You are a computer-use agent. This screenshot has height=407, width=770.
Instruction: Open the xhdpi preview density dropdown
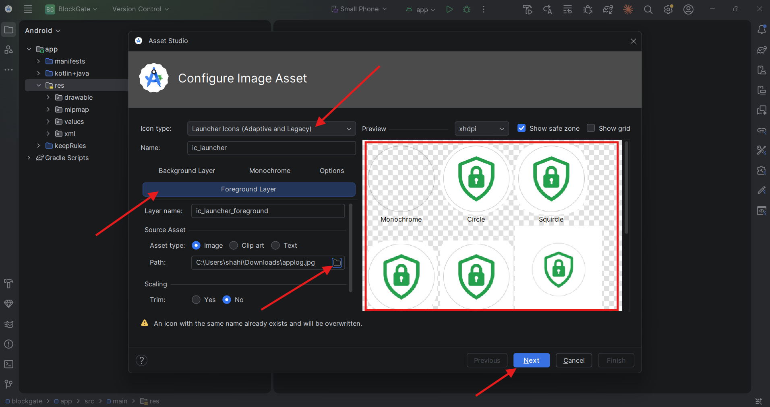click(482, 129)
